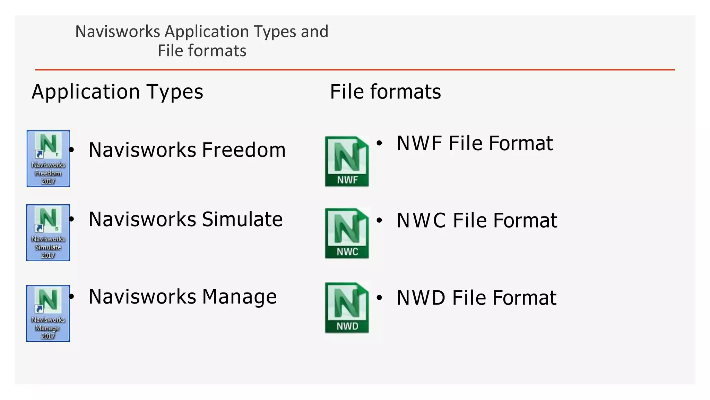Click the 'NWD File Format' text
The image size is (710, 400).
[x=476, y=298]
